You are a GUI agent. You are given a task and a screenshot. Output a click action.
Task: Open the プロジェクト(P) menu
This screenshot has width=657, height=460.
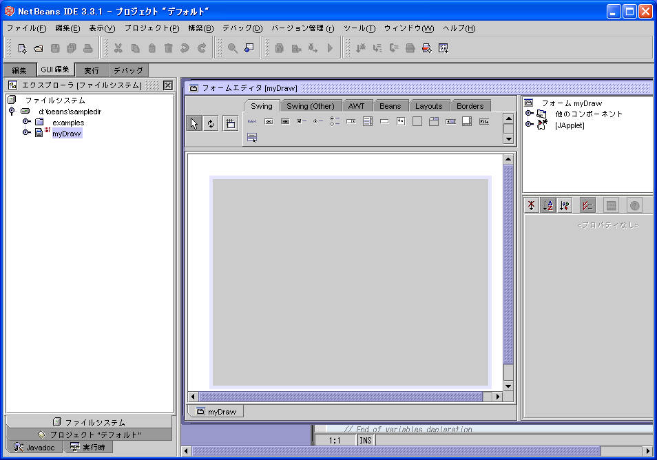(152, 28)
